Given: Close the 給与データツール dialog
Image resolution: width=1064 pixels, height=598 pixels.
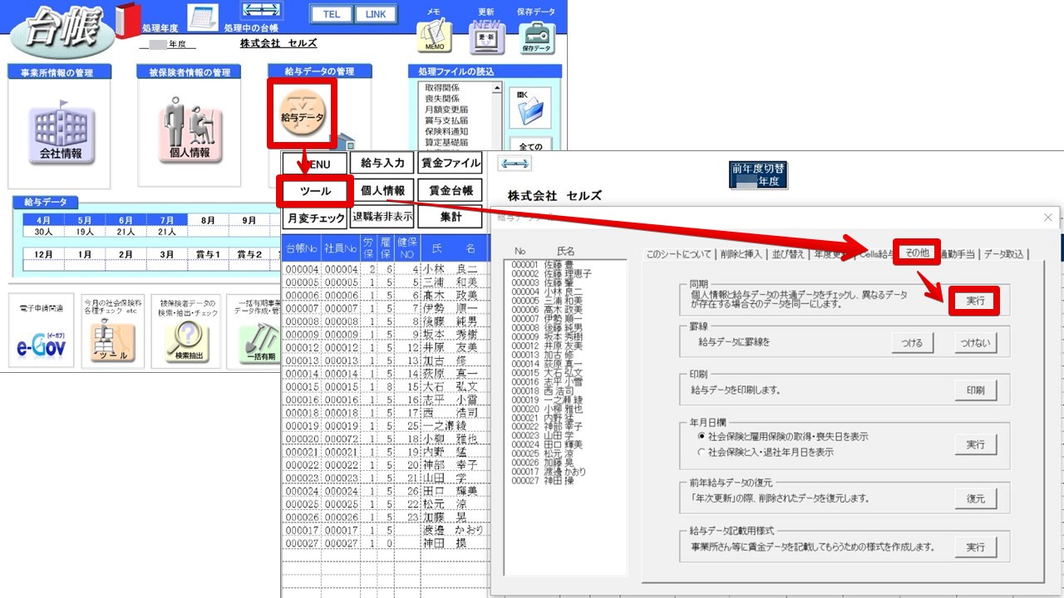Looking at the screenshot, I should coord(1047,218).
